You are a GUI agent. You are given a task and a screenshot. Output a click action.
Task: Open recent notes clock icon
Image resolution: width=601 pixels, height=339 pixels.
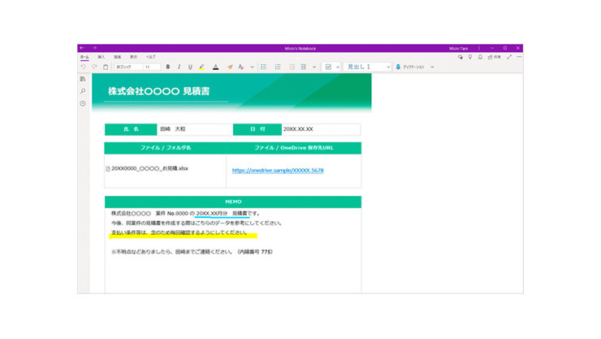pyautogui.click(x=83, y=103)
